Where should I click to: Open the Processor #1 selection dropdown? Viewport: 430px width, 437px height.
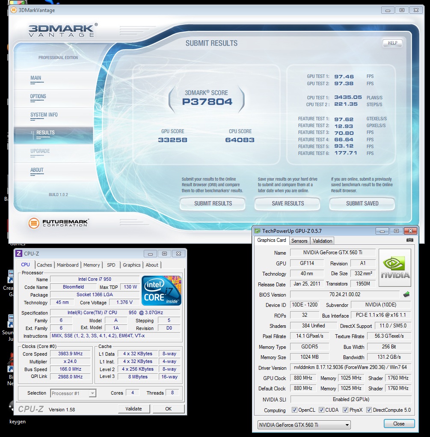pyautogui.click(x=73, y=393)
